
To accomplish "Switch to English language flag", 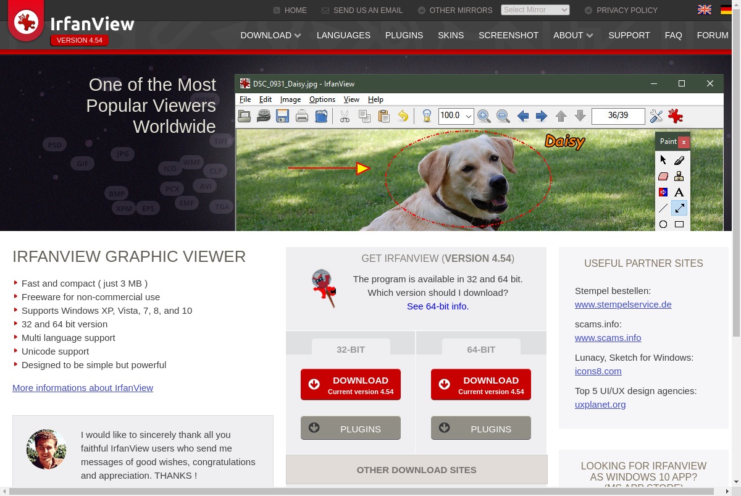I will 704,9.
